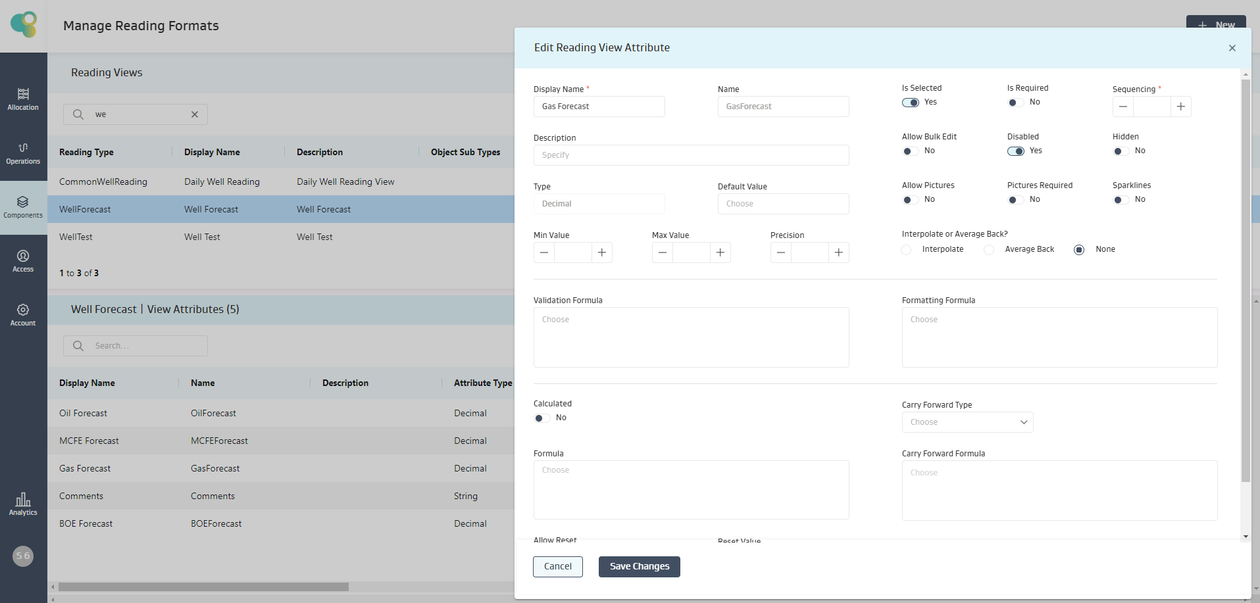1260x603 pixels.
Task: Toggle the Is Selected switch off
Action: click(x=911, y=103)
